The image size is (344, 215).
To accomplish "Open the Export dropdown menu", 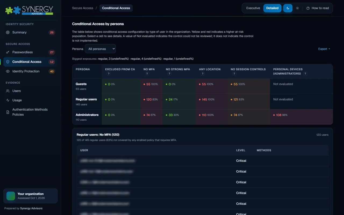I will pos(324,49).
